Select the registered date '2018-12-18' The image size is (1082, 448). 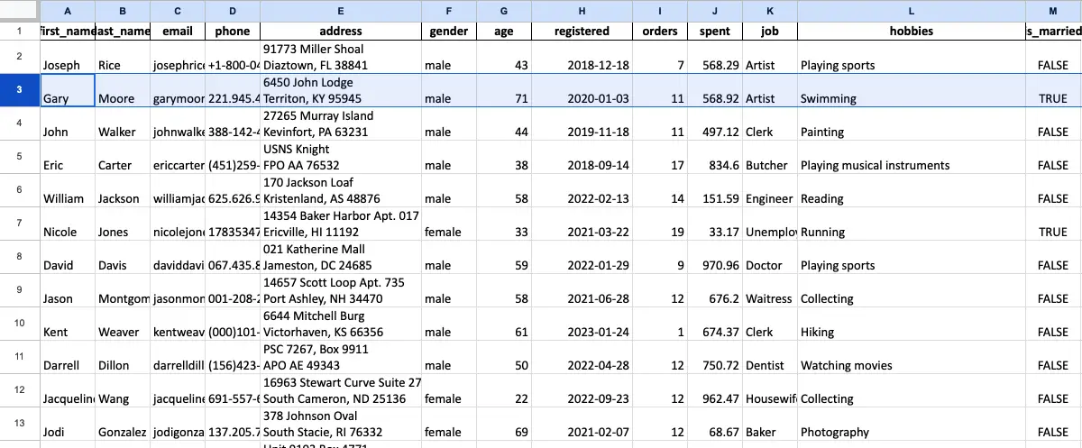[582, 57]
